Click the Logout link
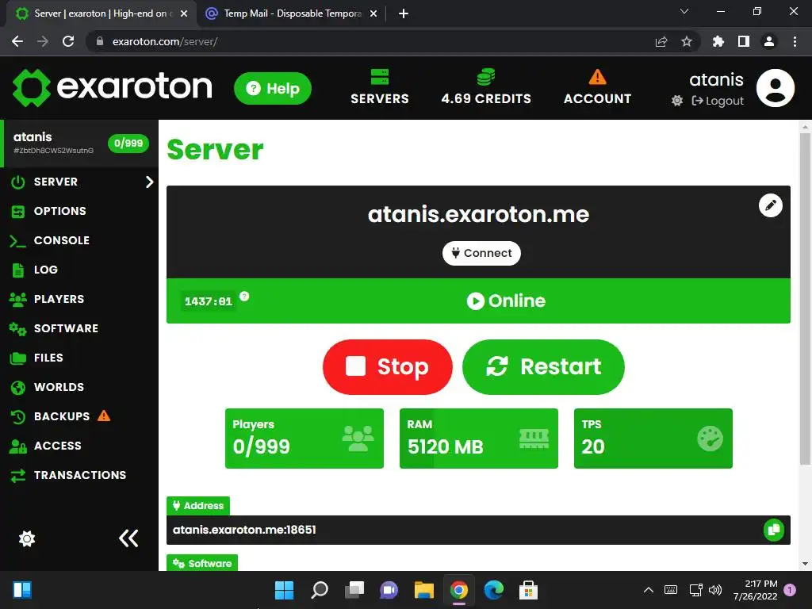The image size is (812, 609). 718,101
